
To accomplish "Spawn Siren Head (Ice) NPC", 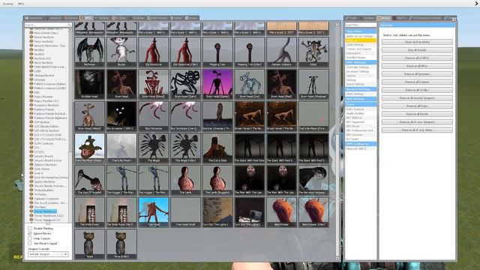I will click(250, 84).
